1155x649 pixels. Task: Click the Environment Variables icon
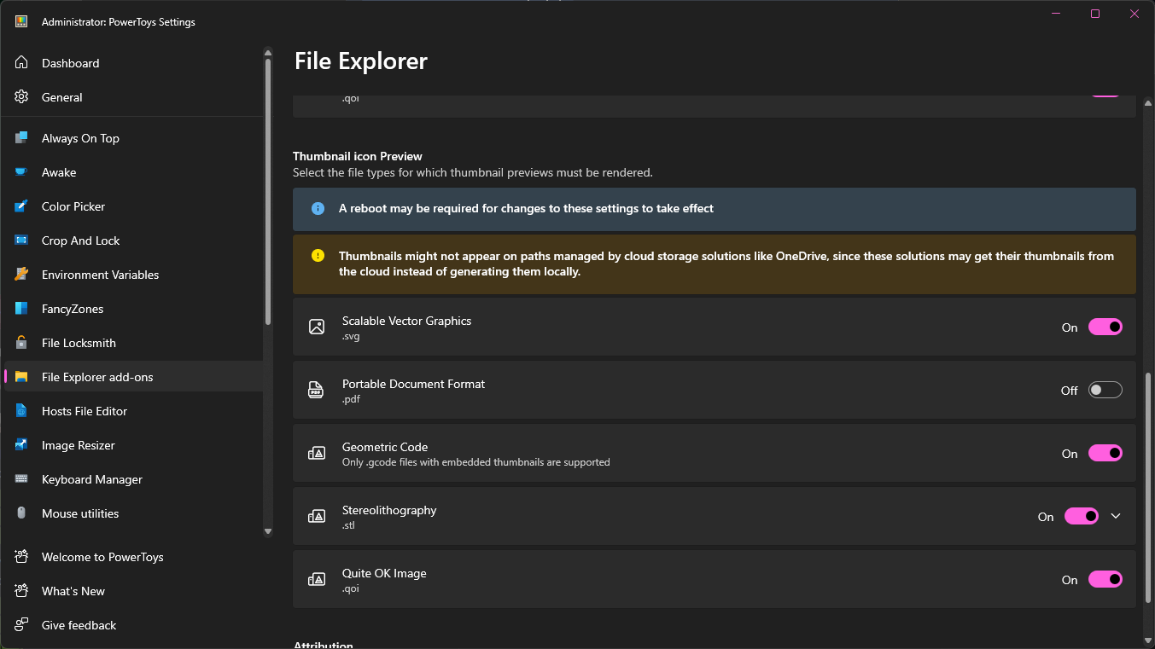tap(22, 275)
